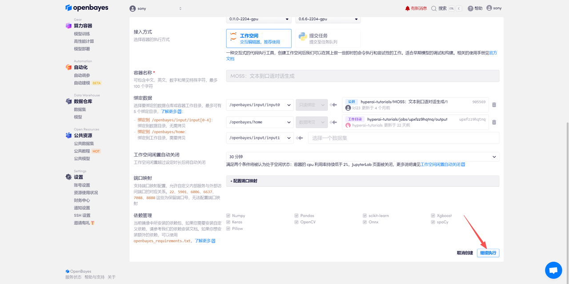This screenshot has height=284, width=569.
Task: Toggle the Keras dependency checkbox
Action: click(x=228, y=222)
